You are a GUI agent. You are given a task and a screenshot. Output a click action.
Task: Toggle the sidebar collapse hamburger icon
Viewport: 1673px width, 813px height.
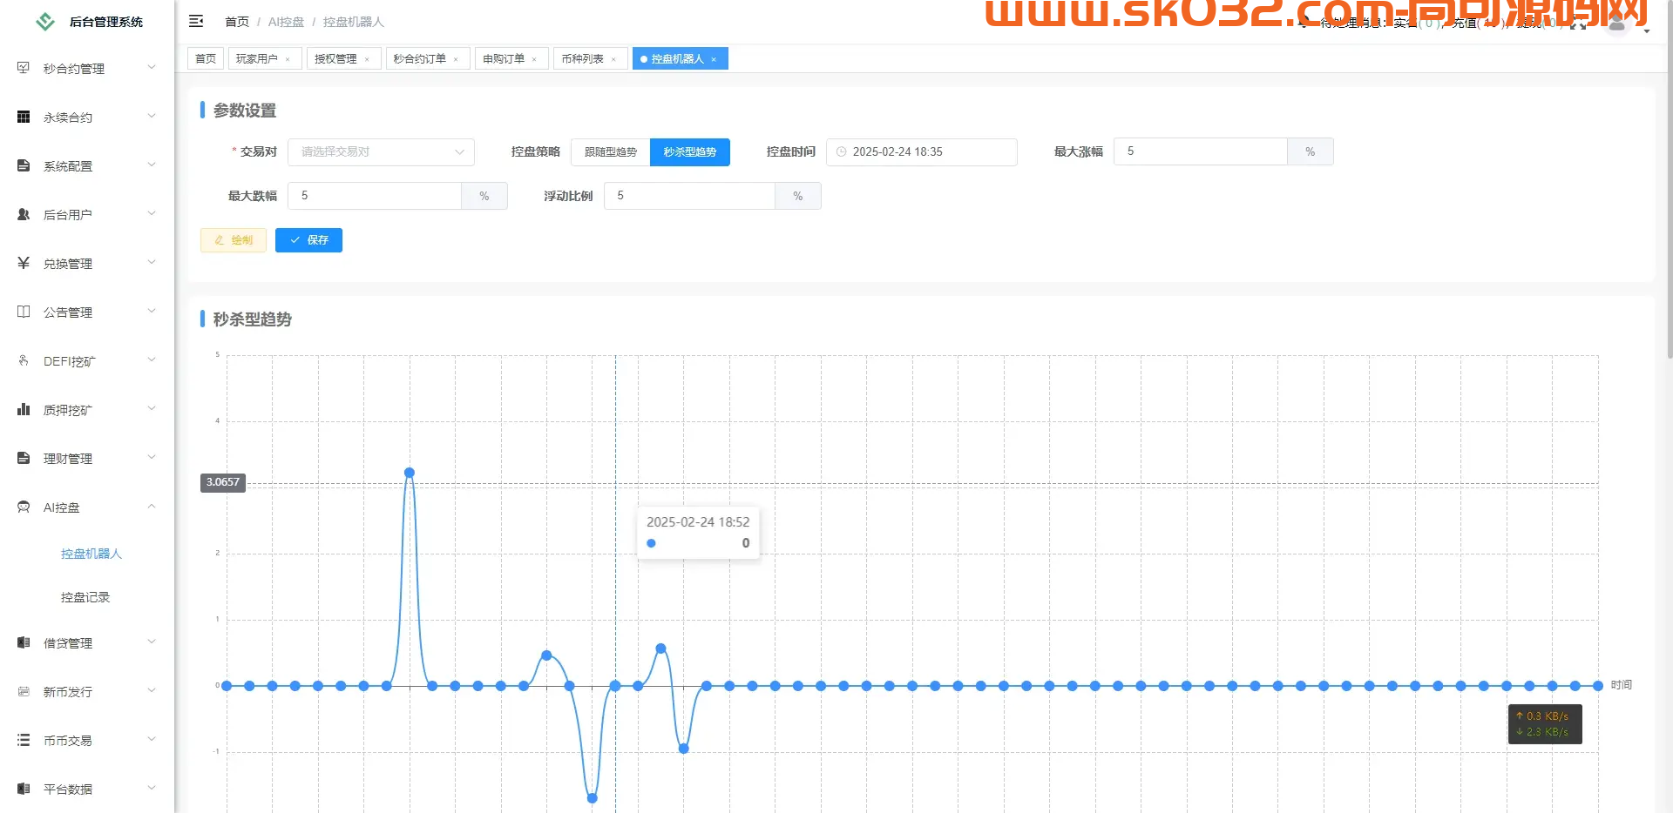196,21
